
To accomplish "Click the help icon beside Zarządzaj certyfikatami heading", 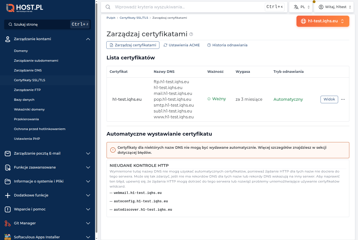I will tap(191, 34).
